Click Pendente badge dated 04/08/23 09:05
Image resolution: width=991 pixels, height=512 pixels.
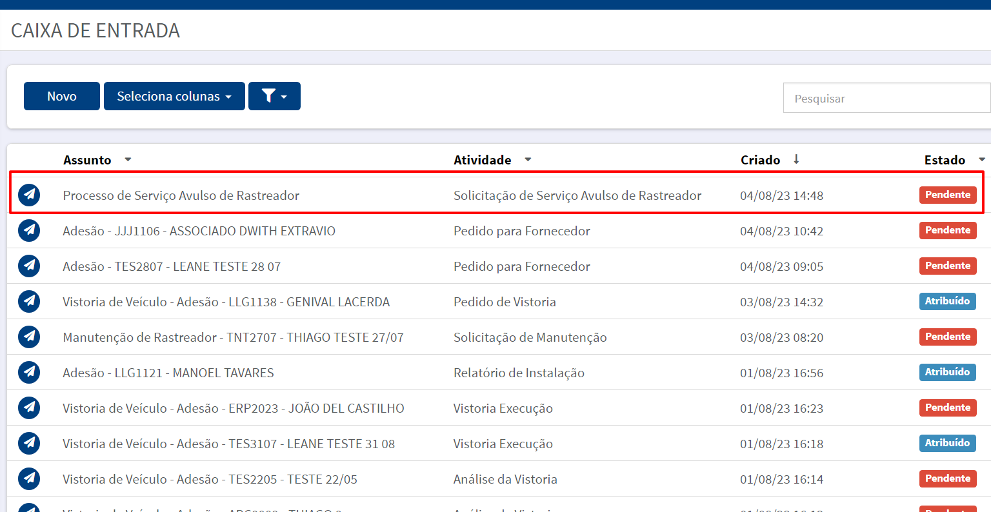948,266
